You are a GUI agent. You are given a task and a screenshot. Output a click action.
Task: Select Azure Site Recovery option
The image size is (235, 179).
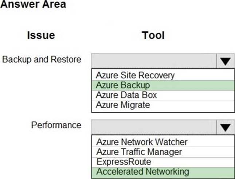(135, 75)
